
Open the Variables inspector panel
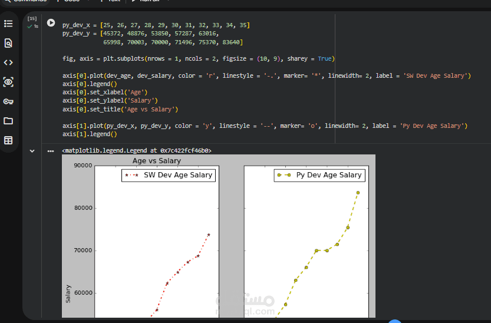pyautogui.click(x=8, y=82)
